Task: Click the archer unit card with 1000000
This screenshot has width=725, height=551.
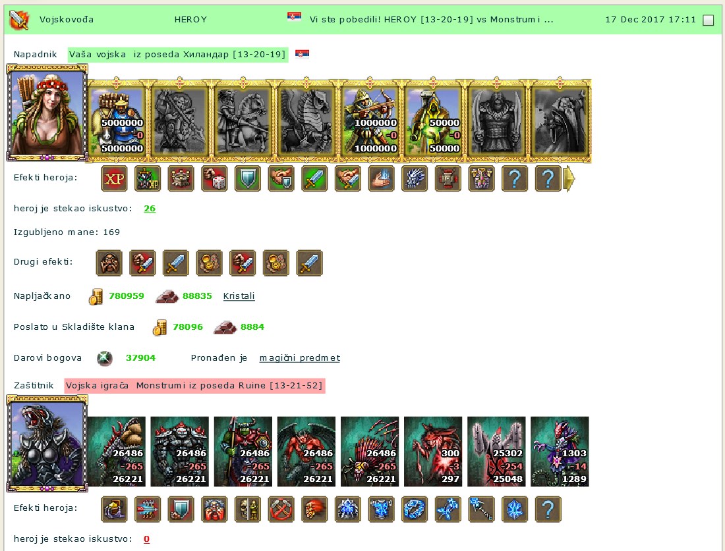Action: tap(370, 121)
